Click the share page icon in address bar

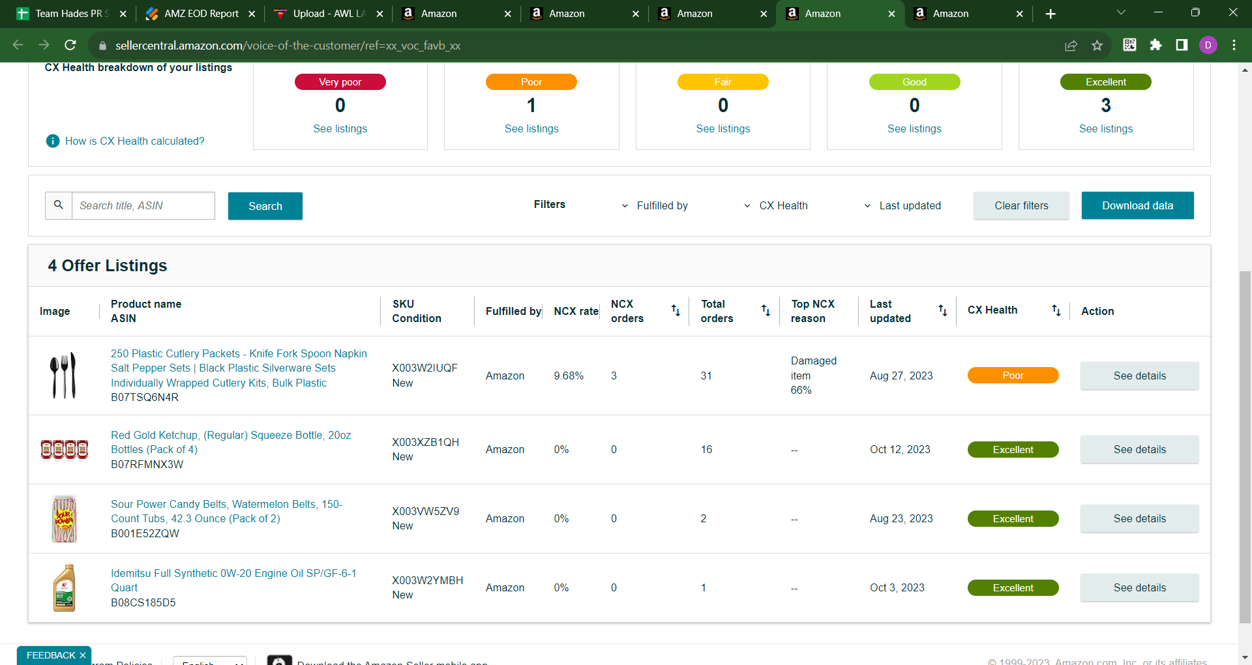[x=1071, y=45]
